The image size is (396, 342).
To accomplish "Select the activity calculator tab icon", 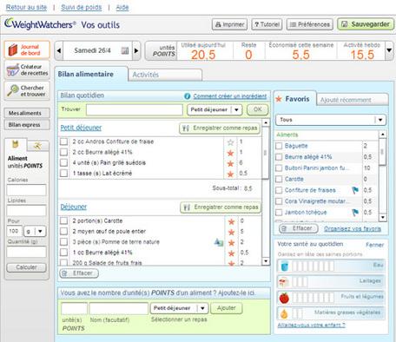I will (x=37, y=146).
